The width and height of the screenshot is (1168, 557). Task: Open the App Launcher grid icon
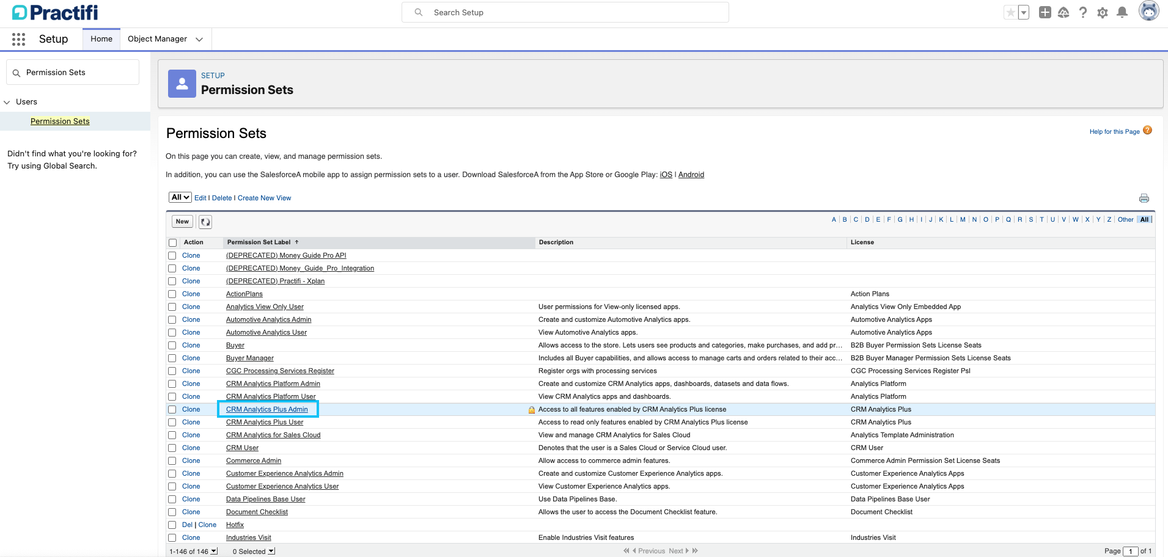(19, 39)
